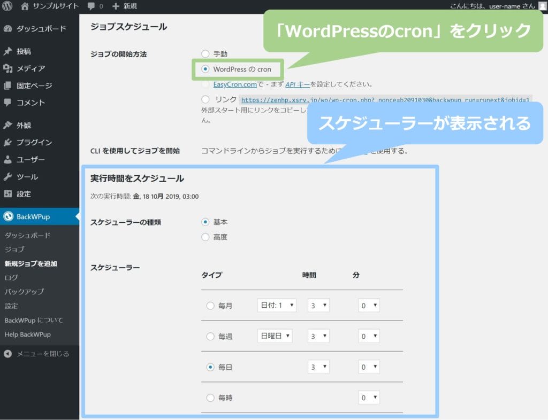The height and width of the screenshot is (420, 548).
Task: Choose the 毎週 schedule radio button
Action: click(x=211, y=337)
